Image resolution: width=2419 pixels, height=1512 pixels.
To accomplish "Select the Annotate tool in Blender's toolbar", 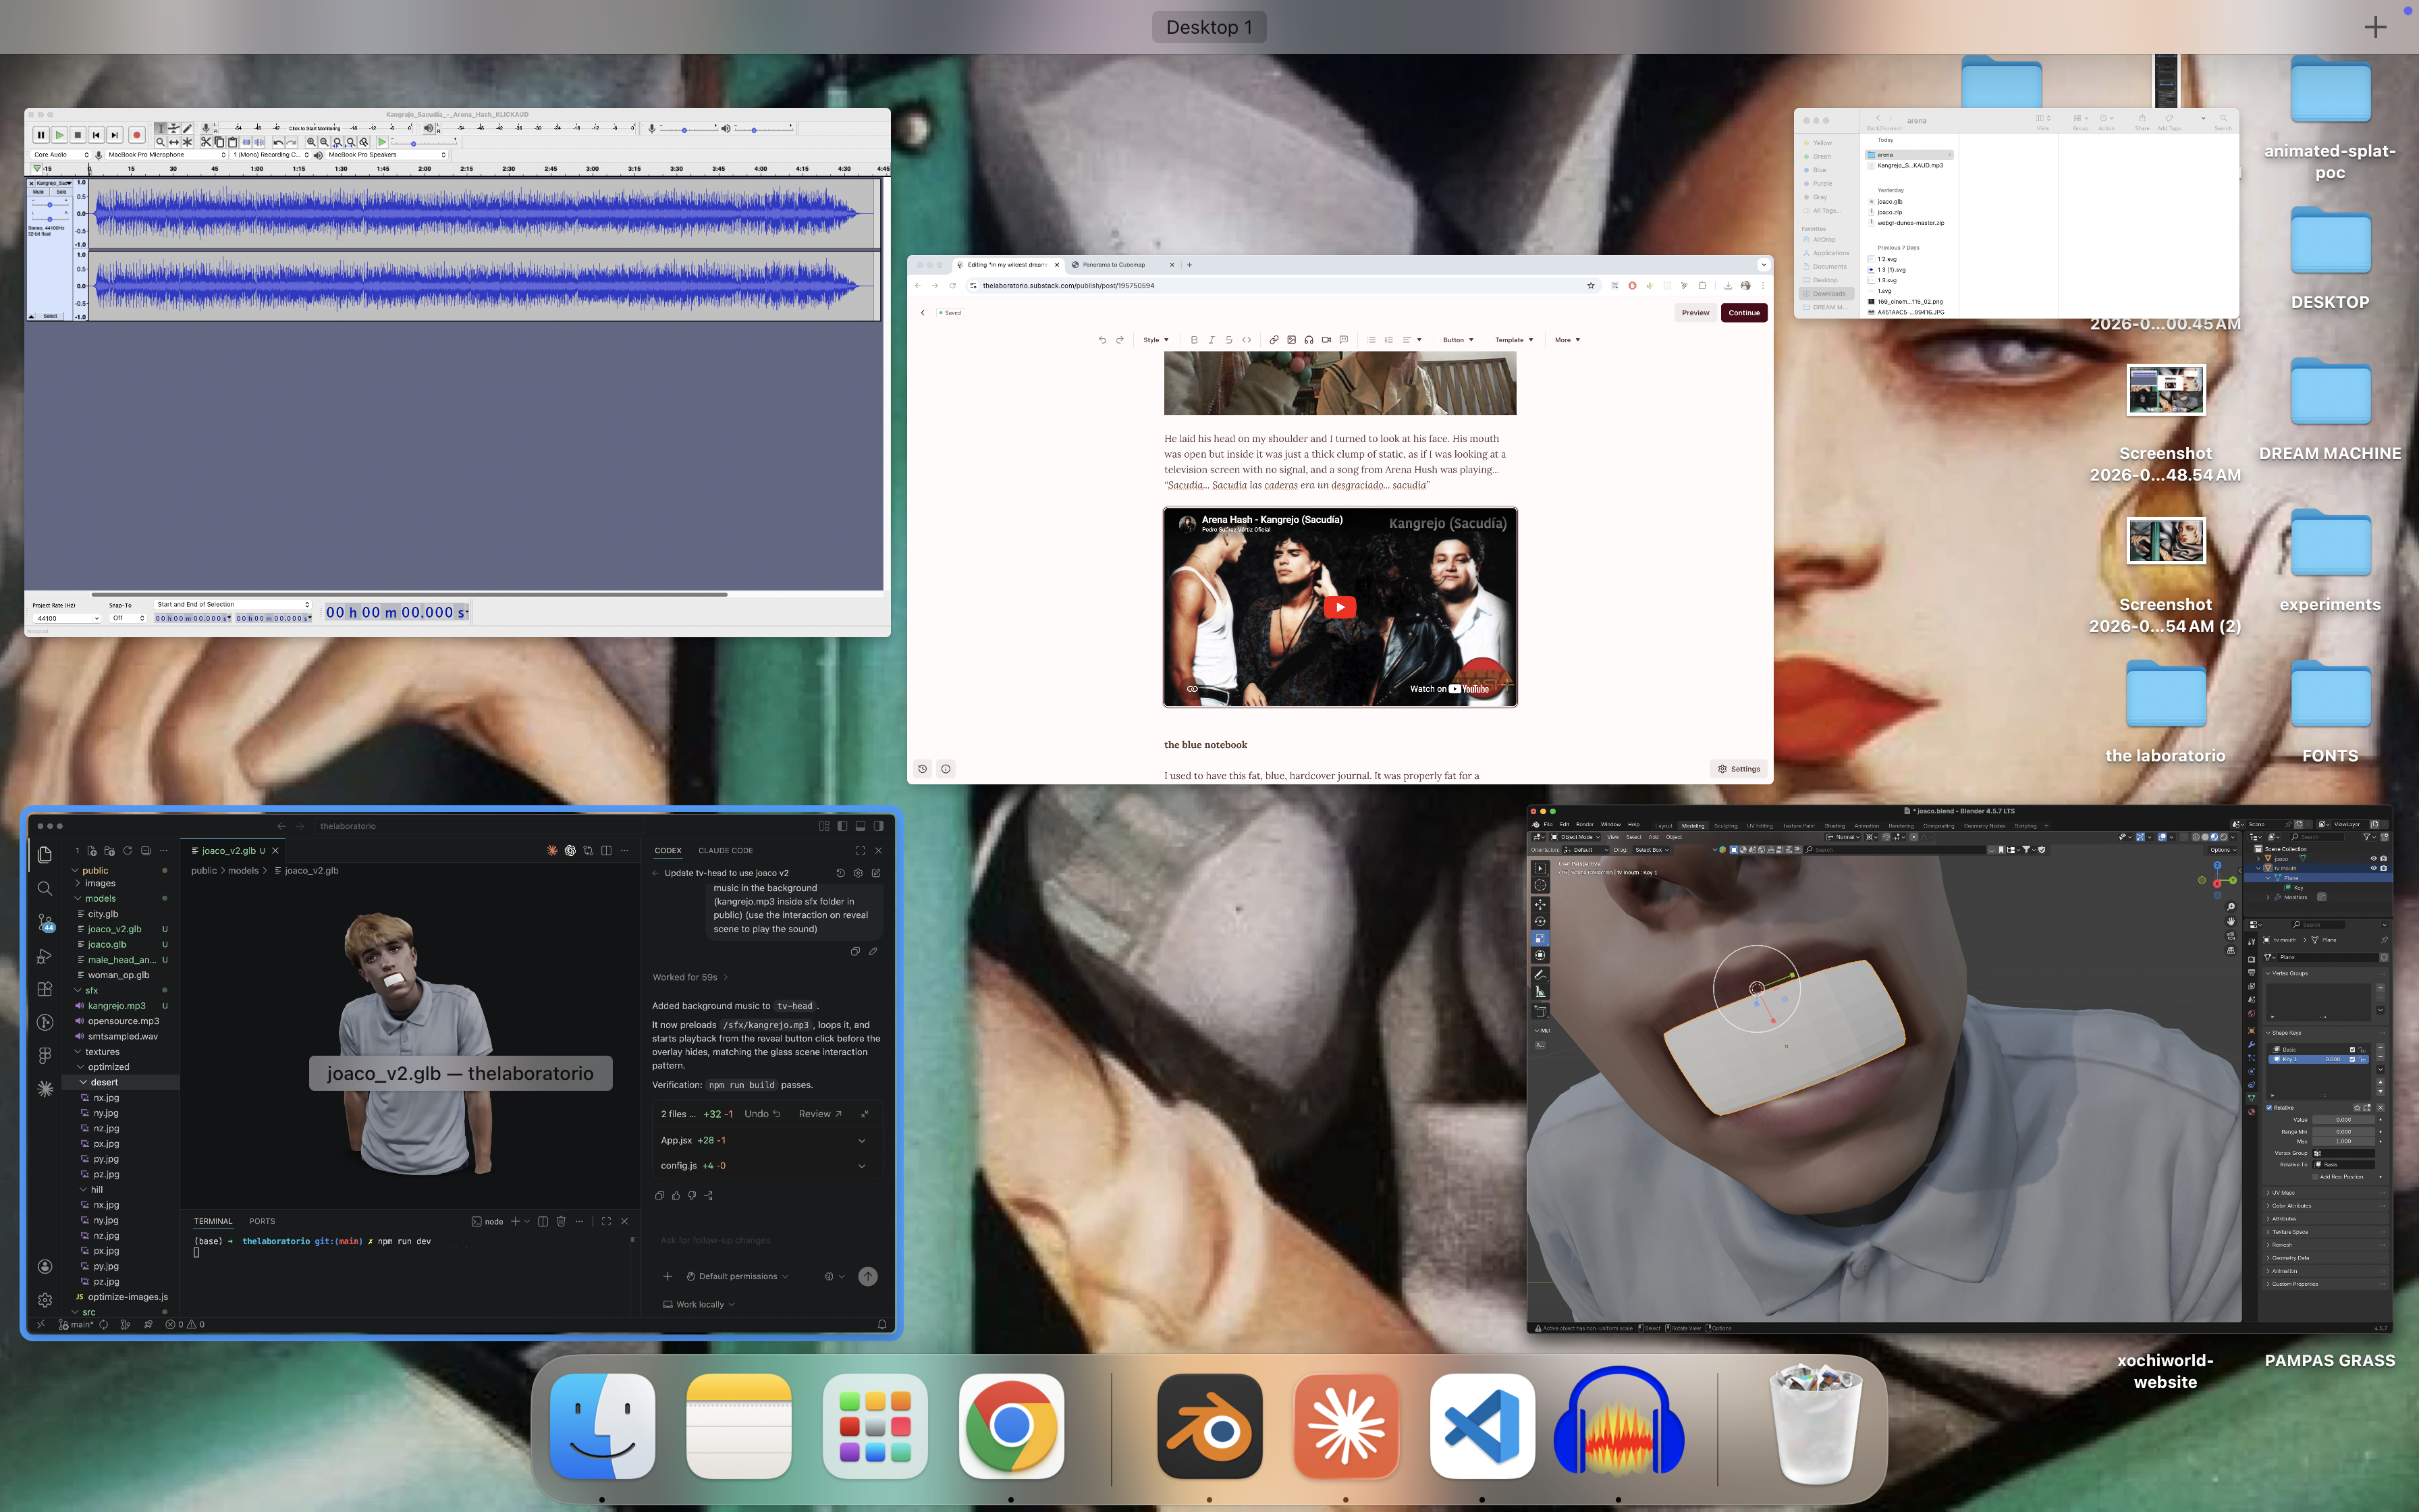I will [x=1540, y=974].
